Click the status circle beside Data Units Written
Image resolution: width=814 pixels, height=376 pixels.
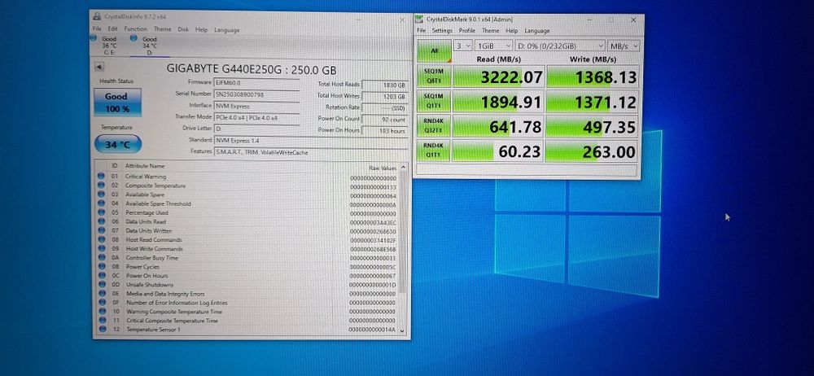click(101, 230)
